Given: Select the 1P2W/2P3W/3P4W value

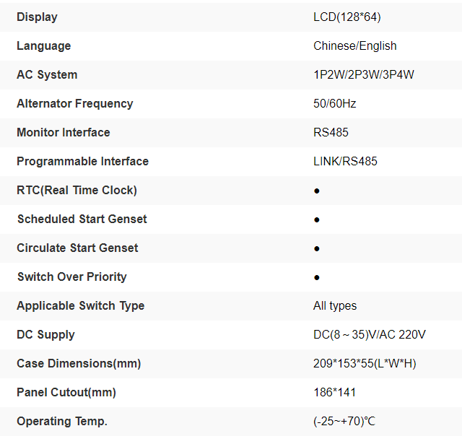Looking at the screenshot, I should pos(363,74).
